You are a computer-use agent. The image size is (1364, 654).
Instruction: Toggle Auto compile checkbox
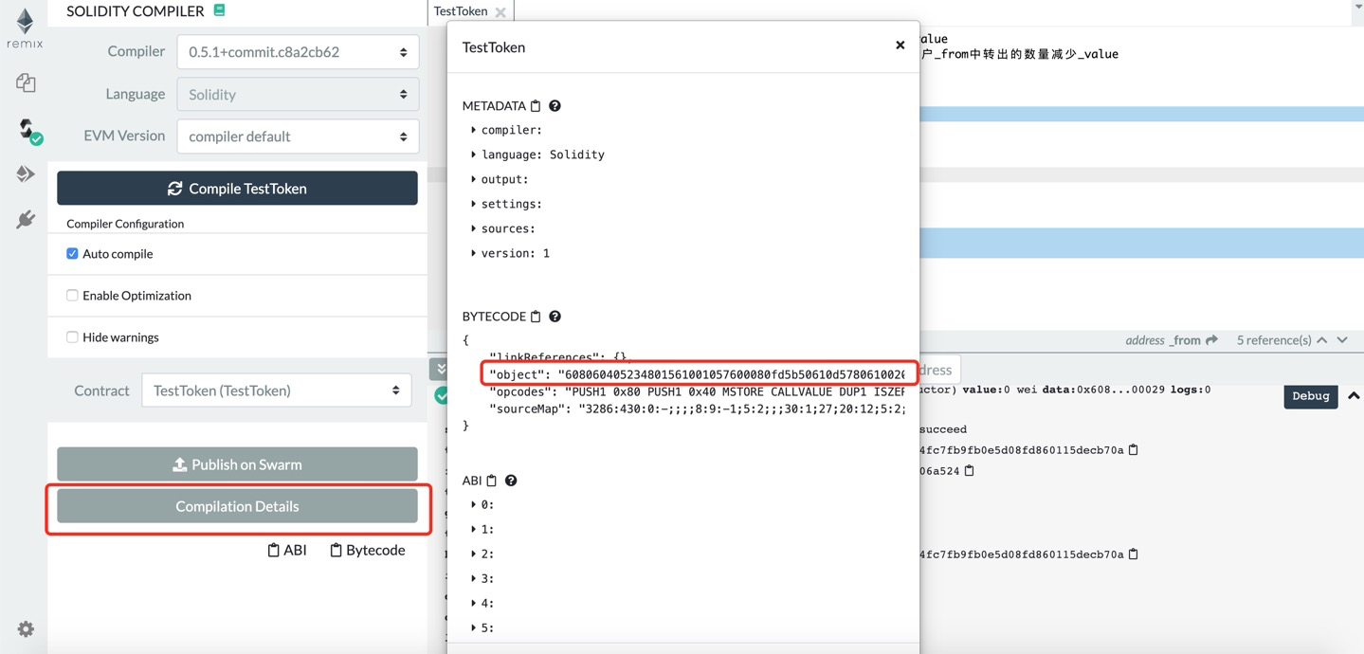coord(72,254)
